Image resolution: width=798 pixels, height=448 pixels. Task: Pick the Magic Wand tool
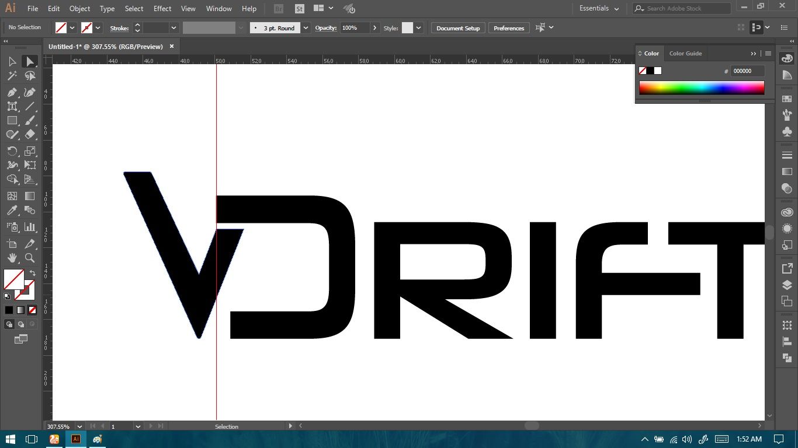point(12,76)
